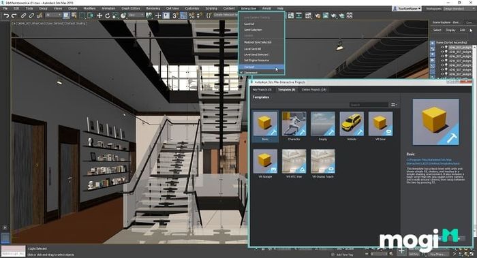Screen dimensions: 477x258
Task: Open the Select by Name list icon
Action: [74, 16]
